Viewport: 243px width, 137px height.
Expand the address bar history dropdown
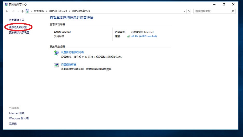(x=184, y=11)
